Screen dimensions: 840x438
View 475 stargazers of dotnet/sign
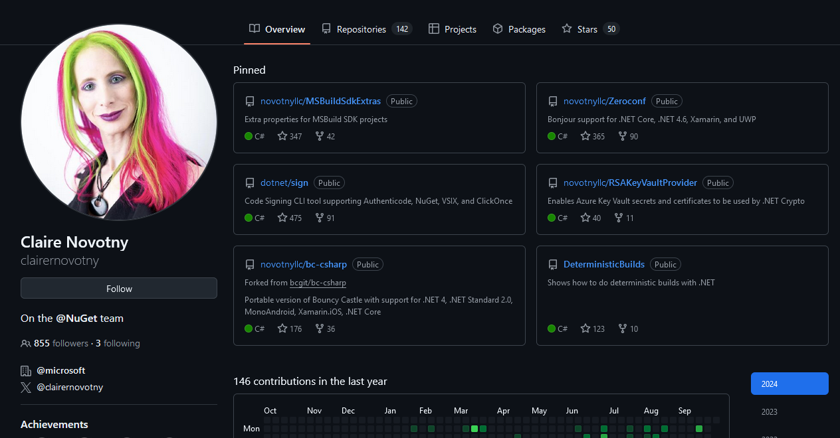290,218
